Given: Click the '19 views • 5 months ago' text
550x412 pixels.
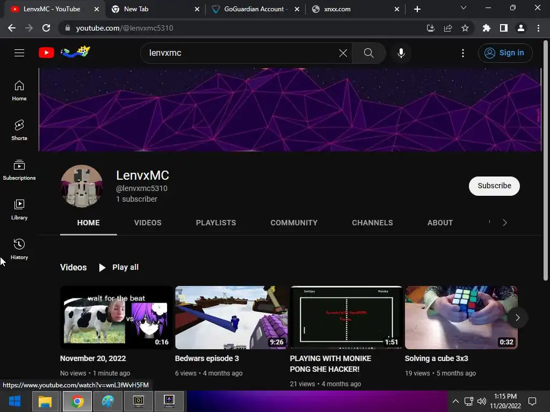Looking at the screenshot, I should pos(440,373).
